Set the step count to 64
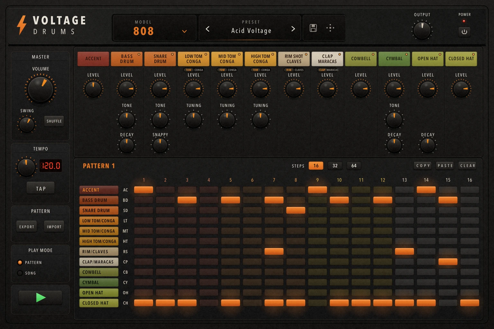494x329 pixels. [354, 166]
